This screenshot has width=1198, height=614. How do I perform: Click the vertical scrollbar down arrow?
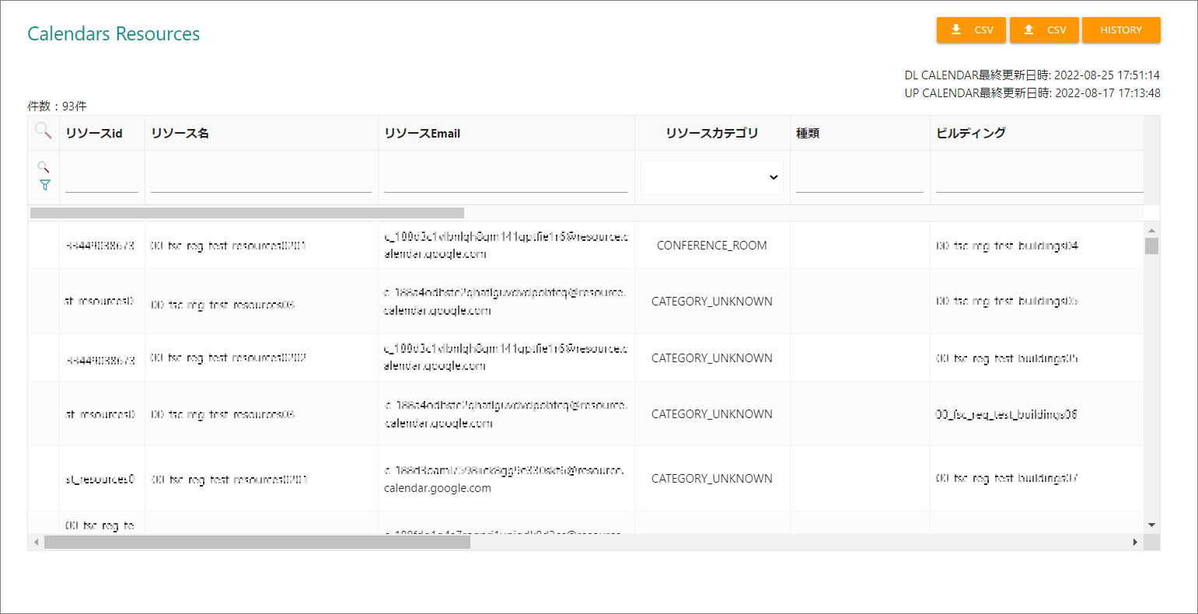pos(1152,525)
